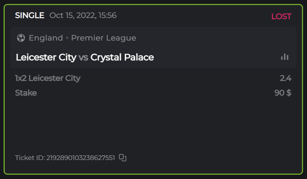Click the 'vs' text between teams

83,57
